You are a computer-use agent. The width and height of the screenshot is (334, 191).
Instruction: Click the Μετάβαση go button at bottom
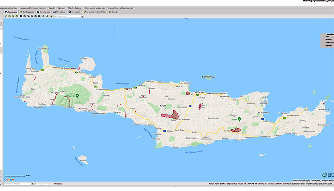58,183
